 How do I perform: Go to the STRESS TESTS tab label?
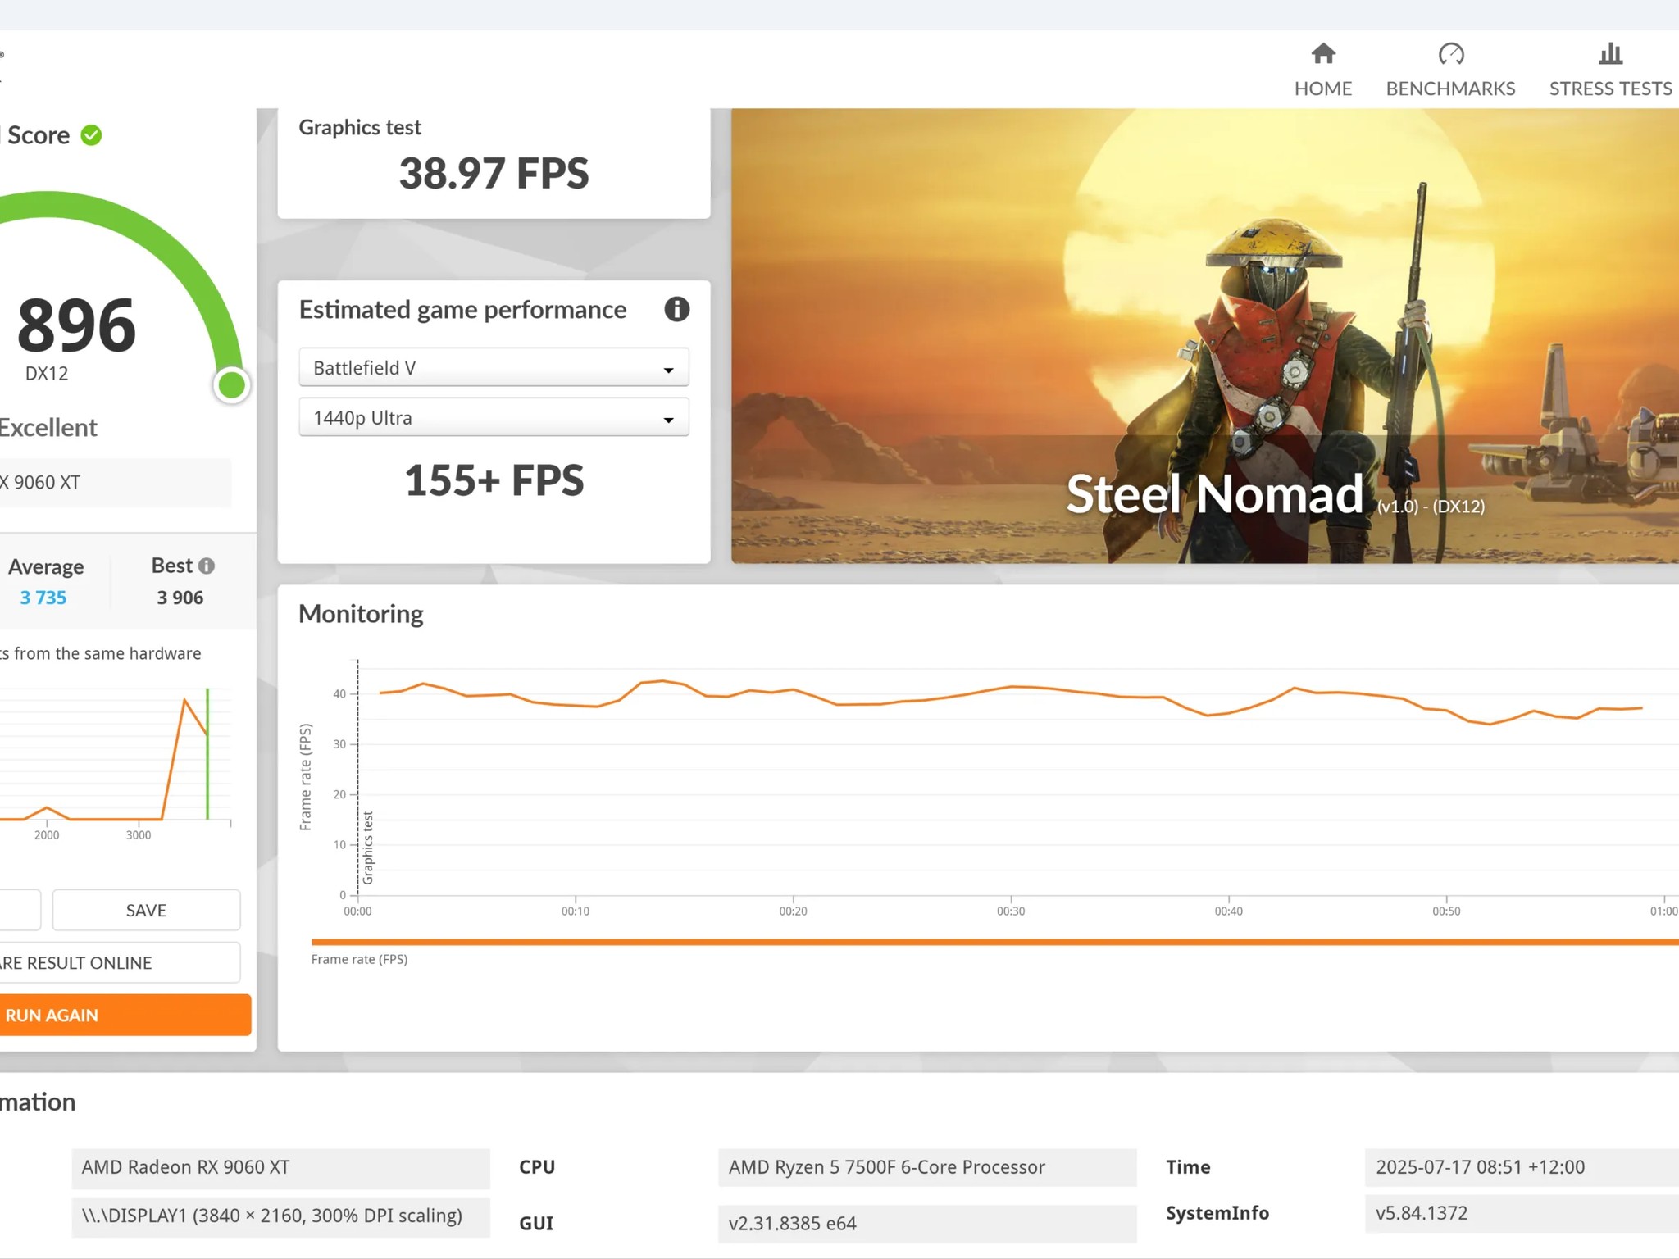1609,89
